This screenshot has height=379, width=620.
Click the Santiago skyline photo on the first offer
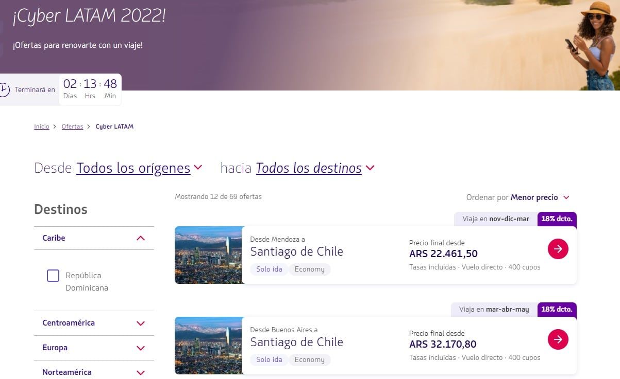tap(208, 255)
